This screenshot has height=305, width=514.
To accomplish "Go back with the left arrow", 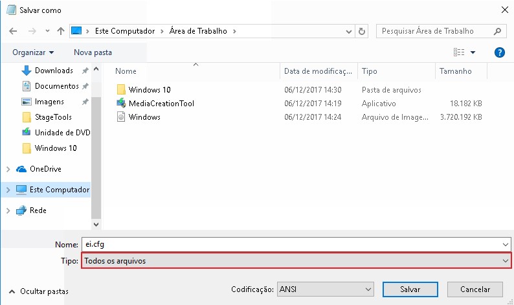I will pos(13,31).
